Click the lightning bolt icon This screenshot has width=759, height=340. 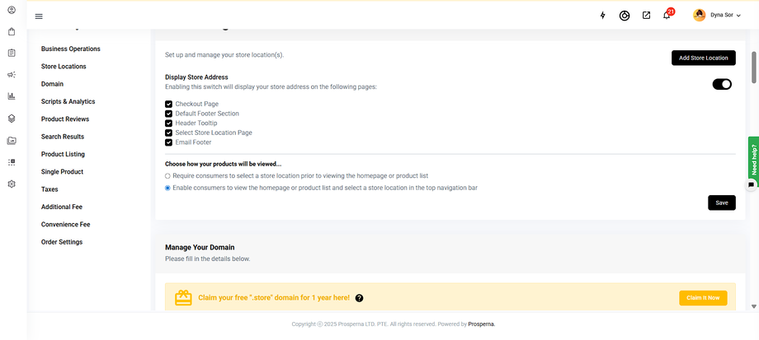602,15
